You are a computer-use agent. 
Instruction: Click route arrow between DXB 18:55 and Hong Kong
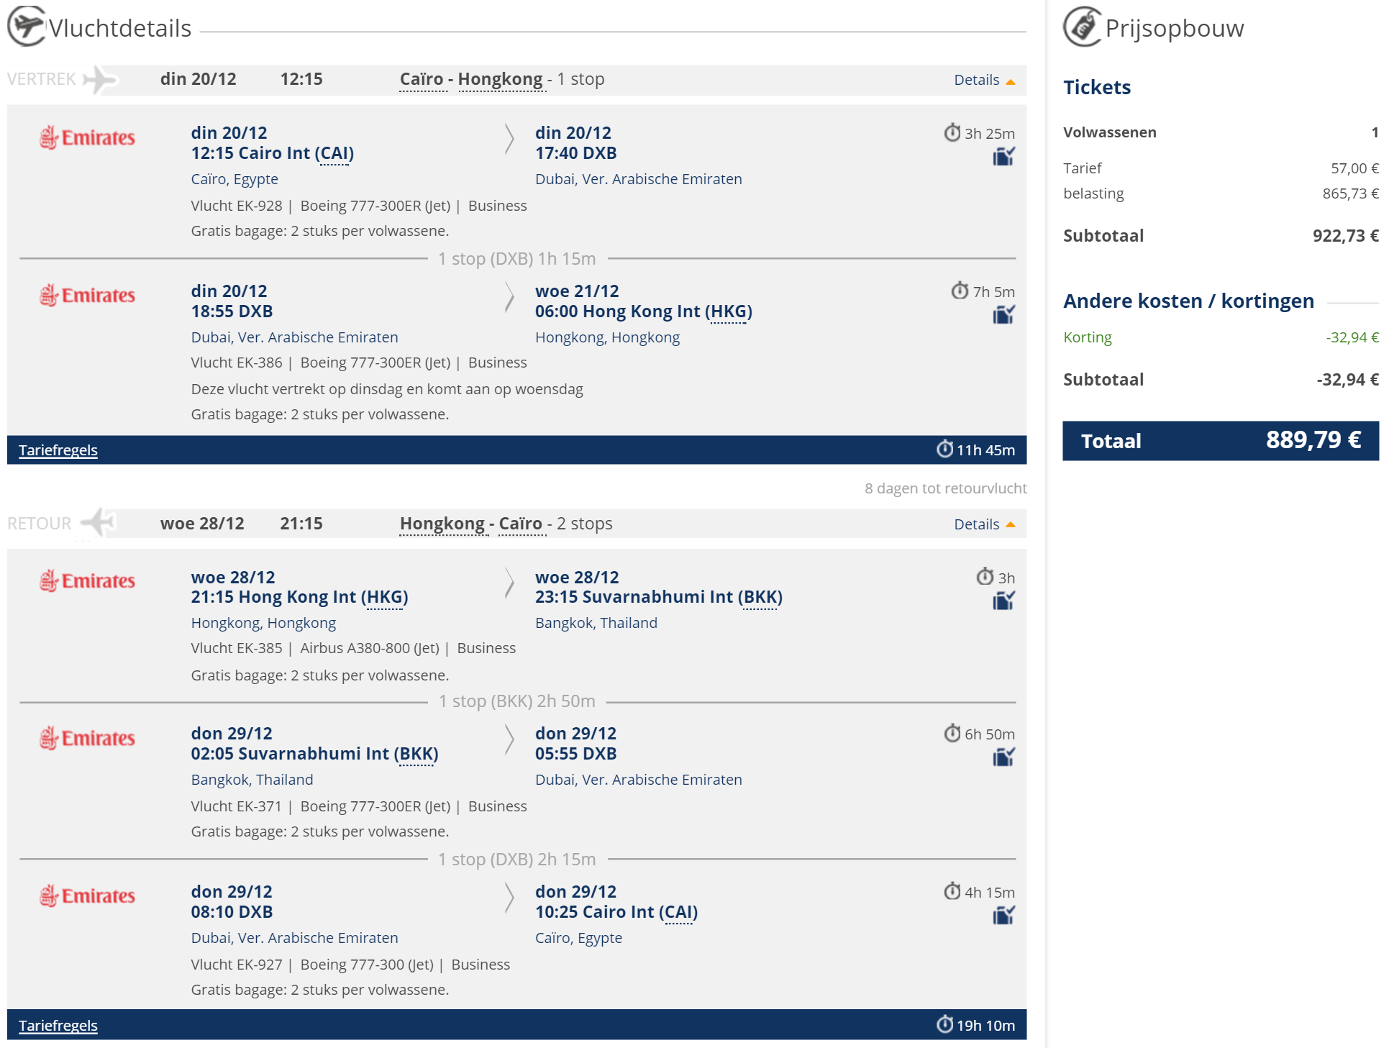click(509, 297)
